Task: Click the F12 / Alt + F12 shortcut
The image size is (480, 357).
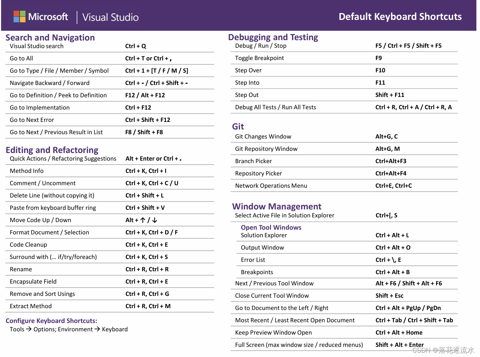Action: tap(145, 95)
